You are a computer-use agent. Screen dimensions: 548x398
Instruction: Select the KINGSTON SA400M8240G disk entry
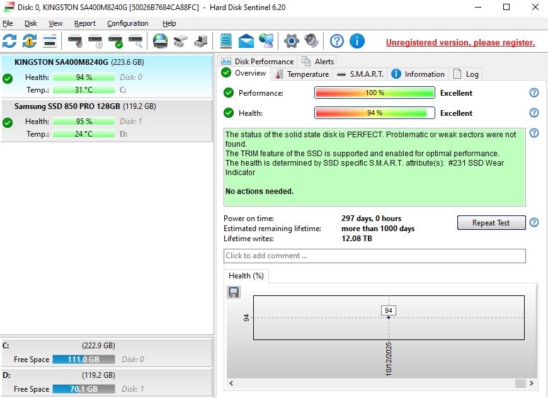[x=106, y=76]
